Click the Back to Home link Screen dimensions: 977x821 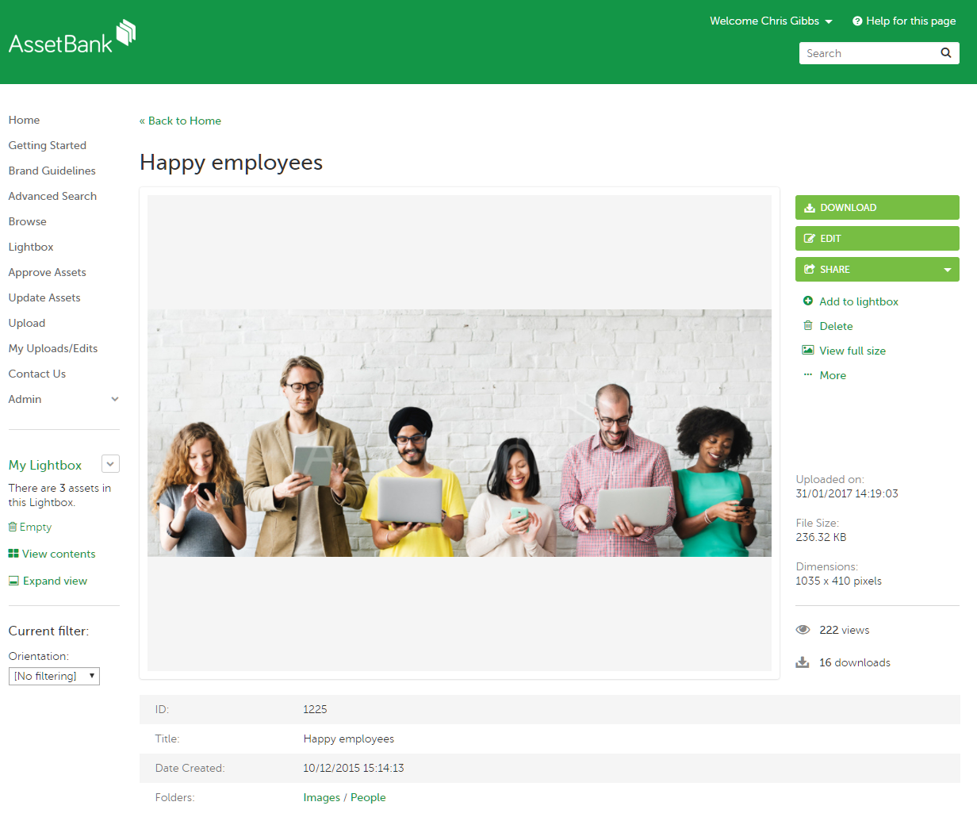pos(180,121)
